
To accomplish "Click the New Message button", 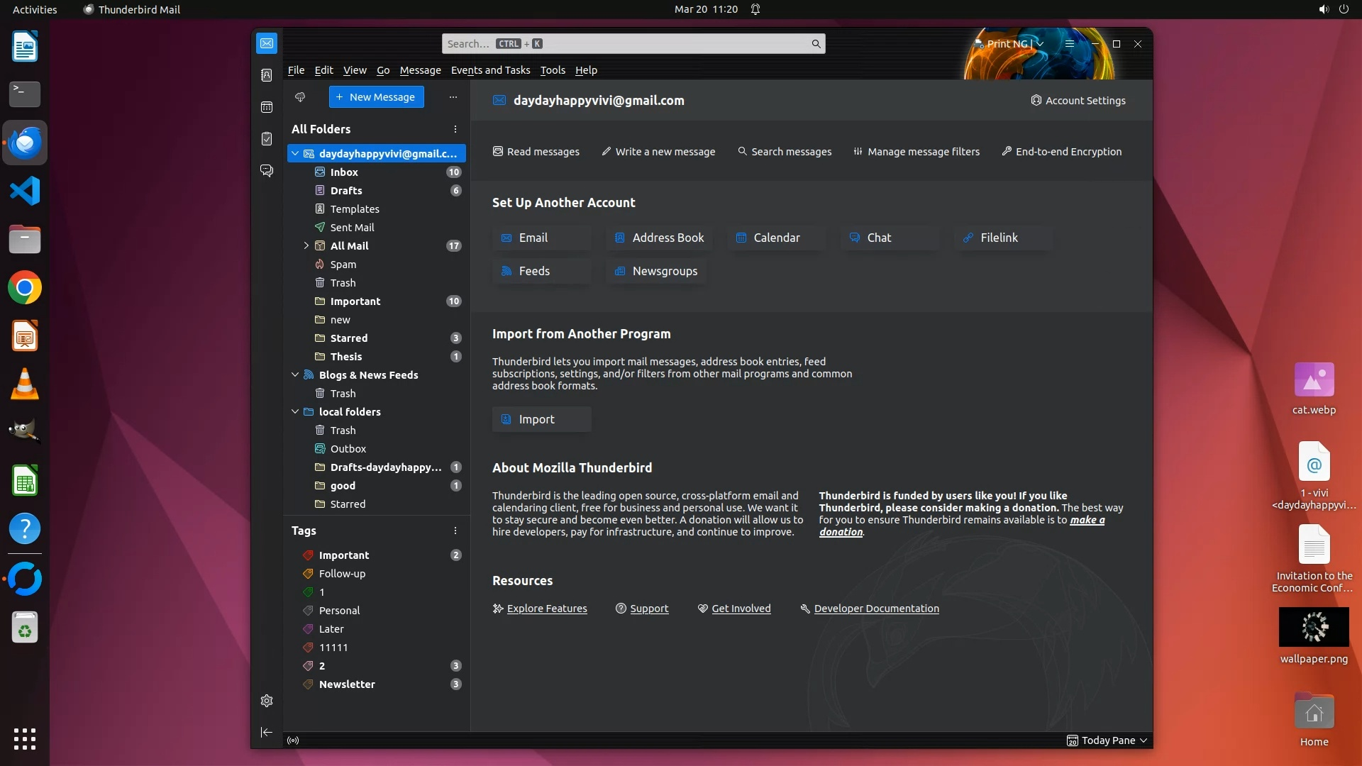I will (376, 97).
